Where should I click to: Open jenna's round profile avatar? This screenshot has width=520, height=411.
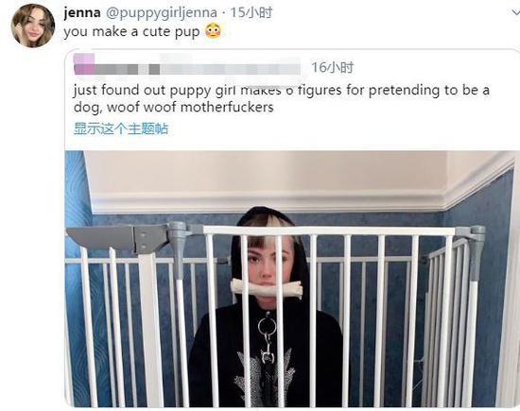click(32, 26)
